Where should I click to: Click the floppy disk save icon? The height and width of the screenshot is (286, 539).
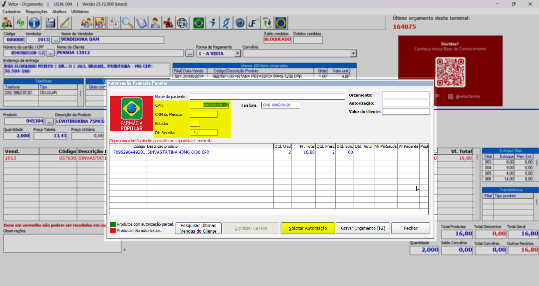tap(50, 23)
